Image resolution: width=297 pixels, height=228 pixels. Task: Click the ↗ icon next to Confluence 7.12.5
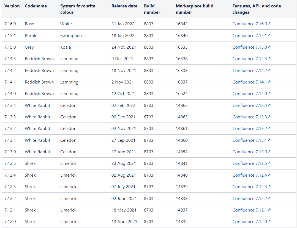click(269, 163)
